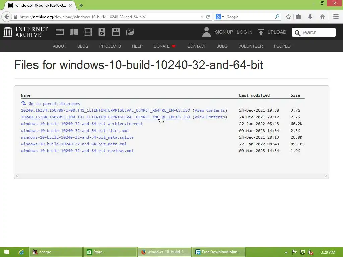343x257 pixels.
Task: View Contents of the X86FRE ISO
Action: click(210, 117)
